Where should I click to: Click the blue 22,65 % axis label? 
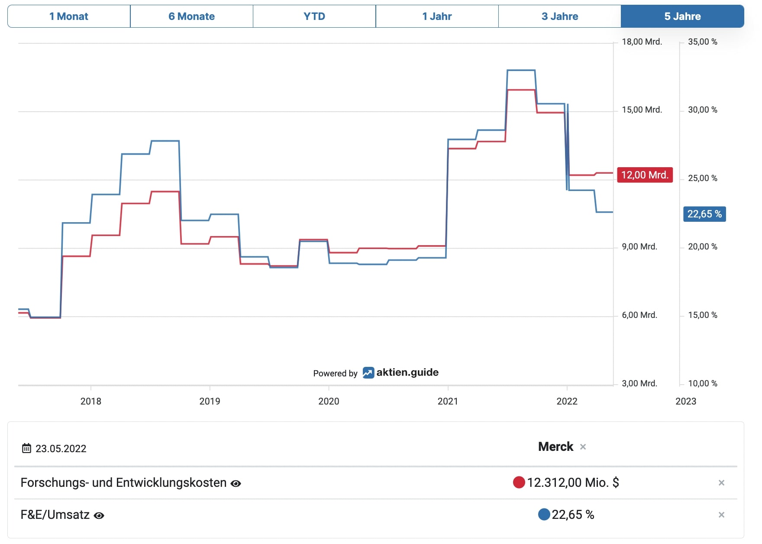pos(704,214)
